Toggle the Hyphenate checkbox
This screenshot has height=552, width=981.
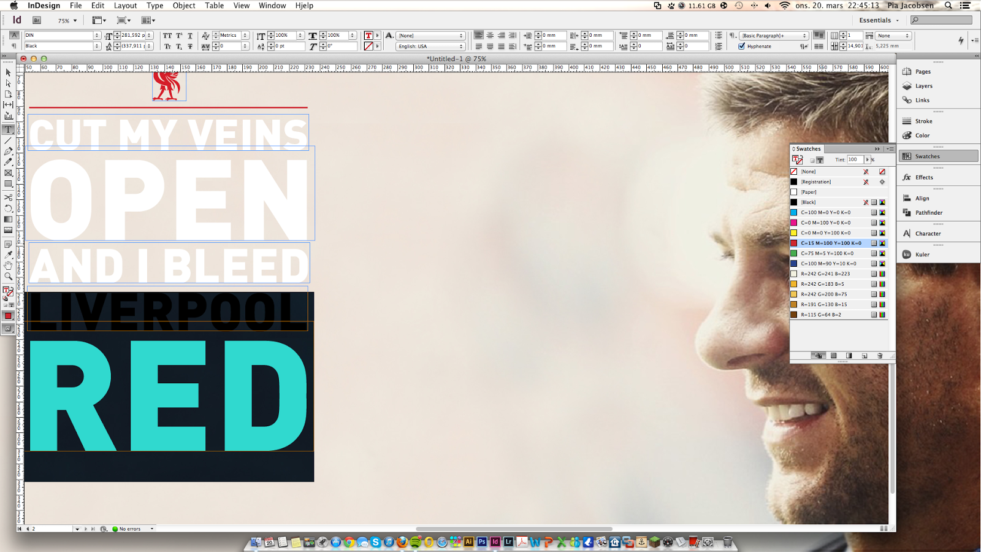[742, 46]
